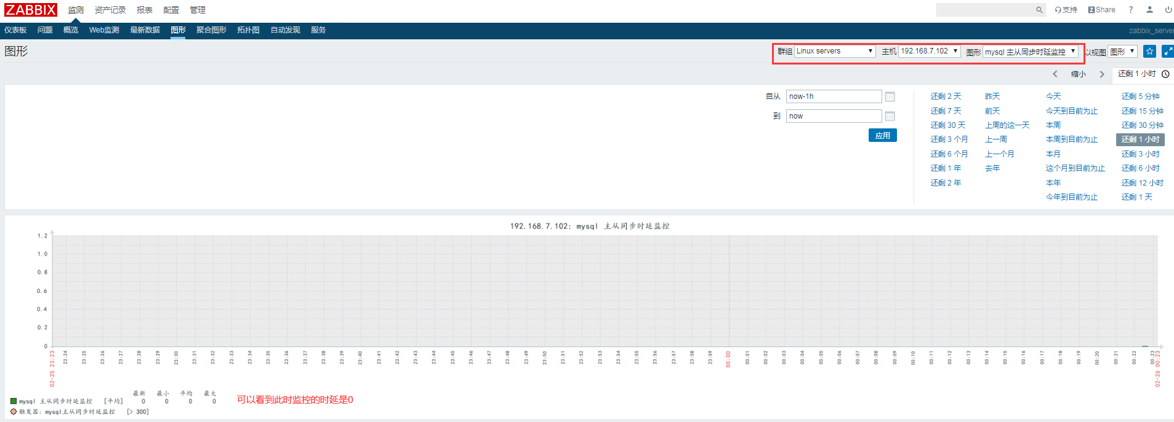Open the 管理 top menu
Screen dimensions: 1174x422
[198, 10]
